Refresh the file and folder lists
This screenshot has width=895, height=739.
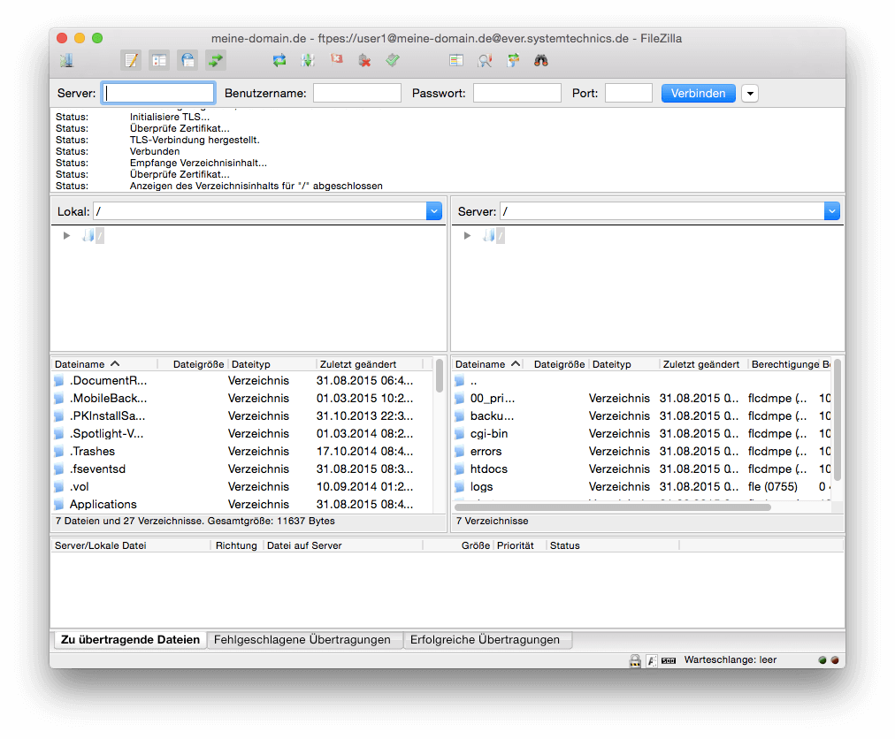(279, 60)
